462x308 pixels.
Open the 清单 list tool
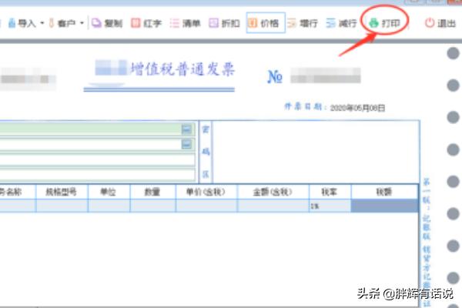[x=186, y=23]
